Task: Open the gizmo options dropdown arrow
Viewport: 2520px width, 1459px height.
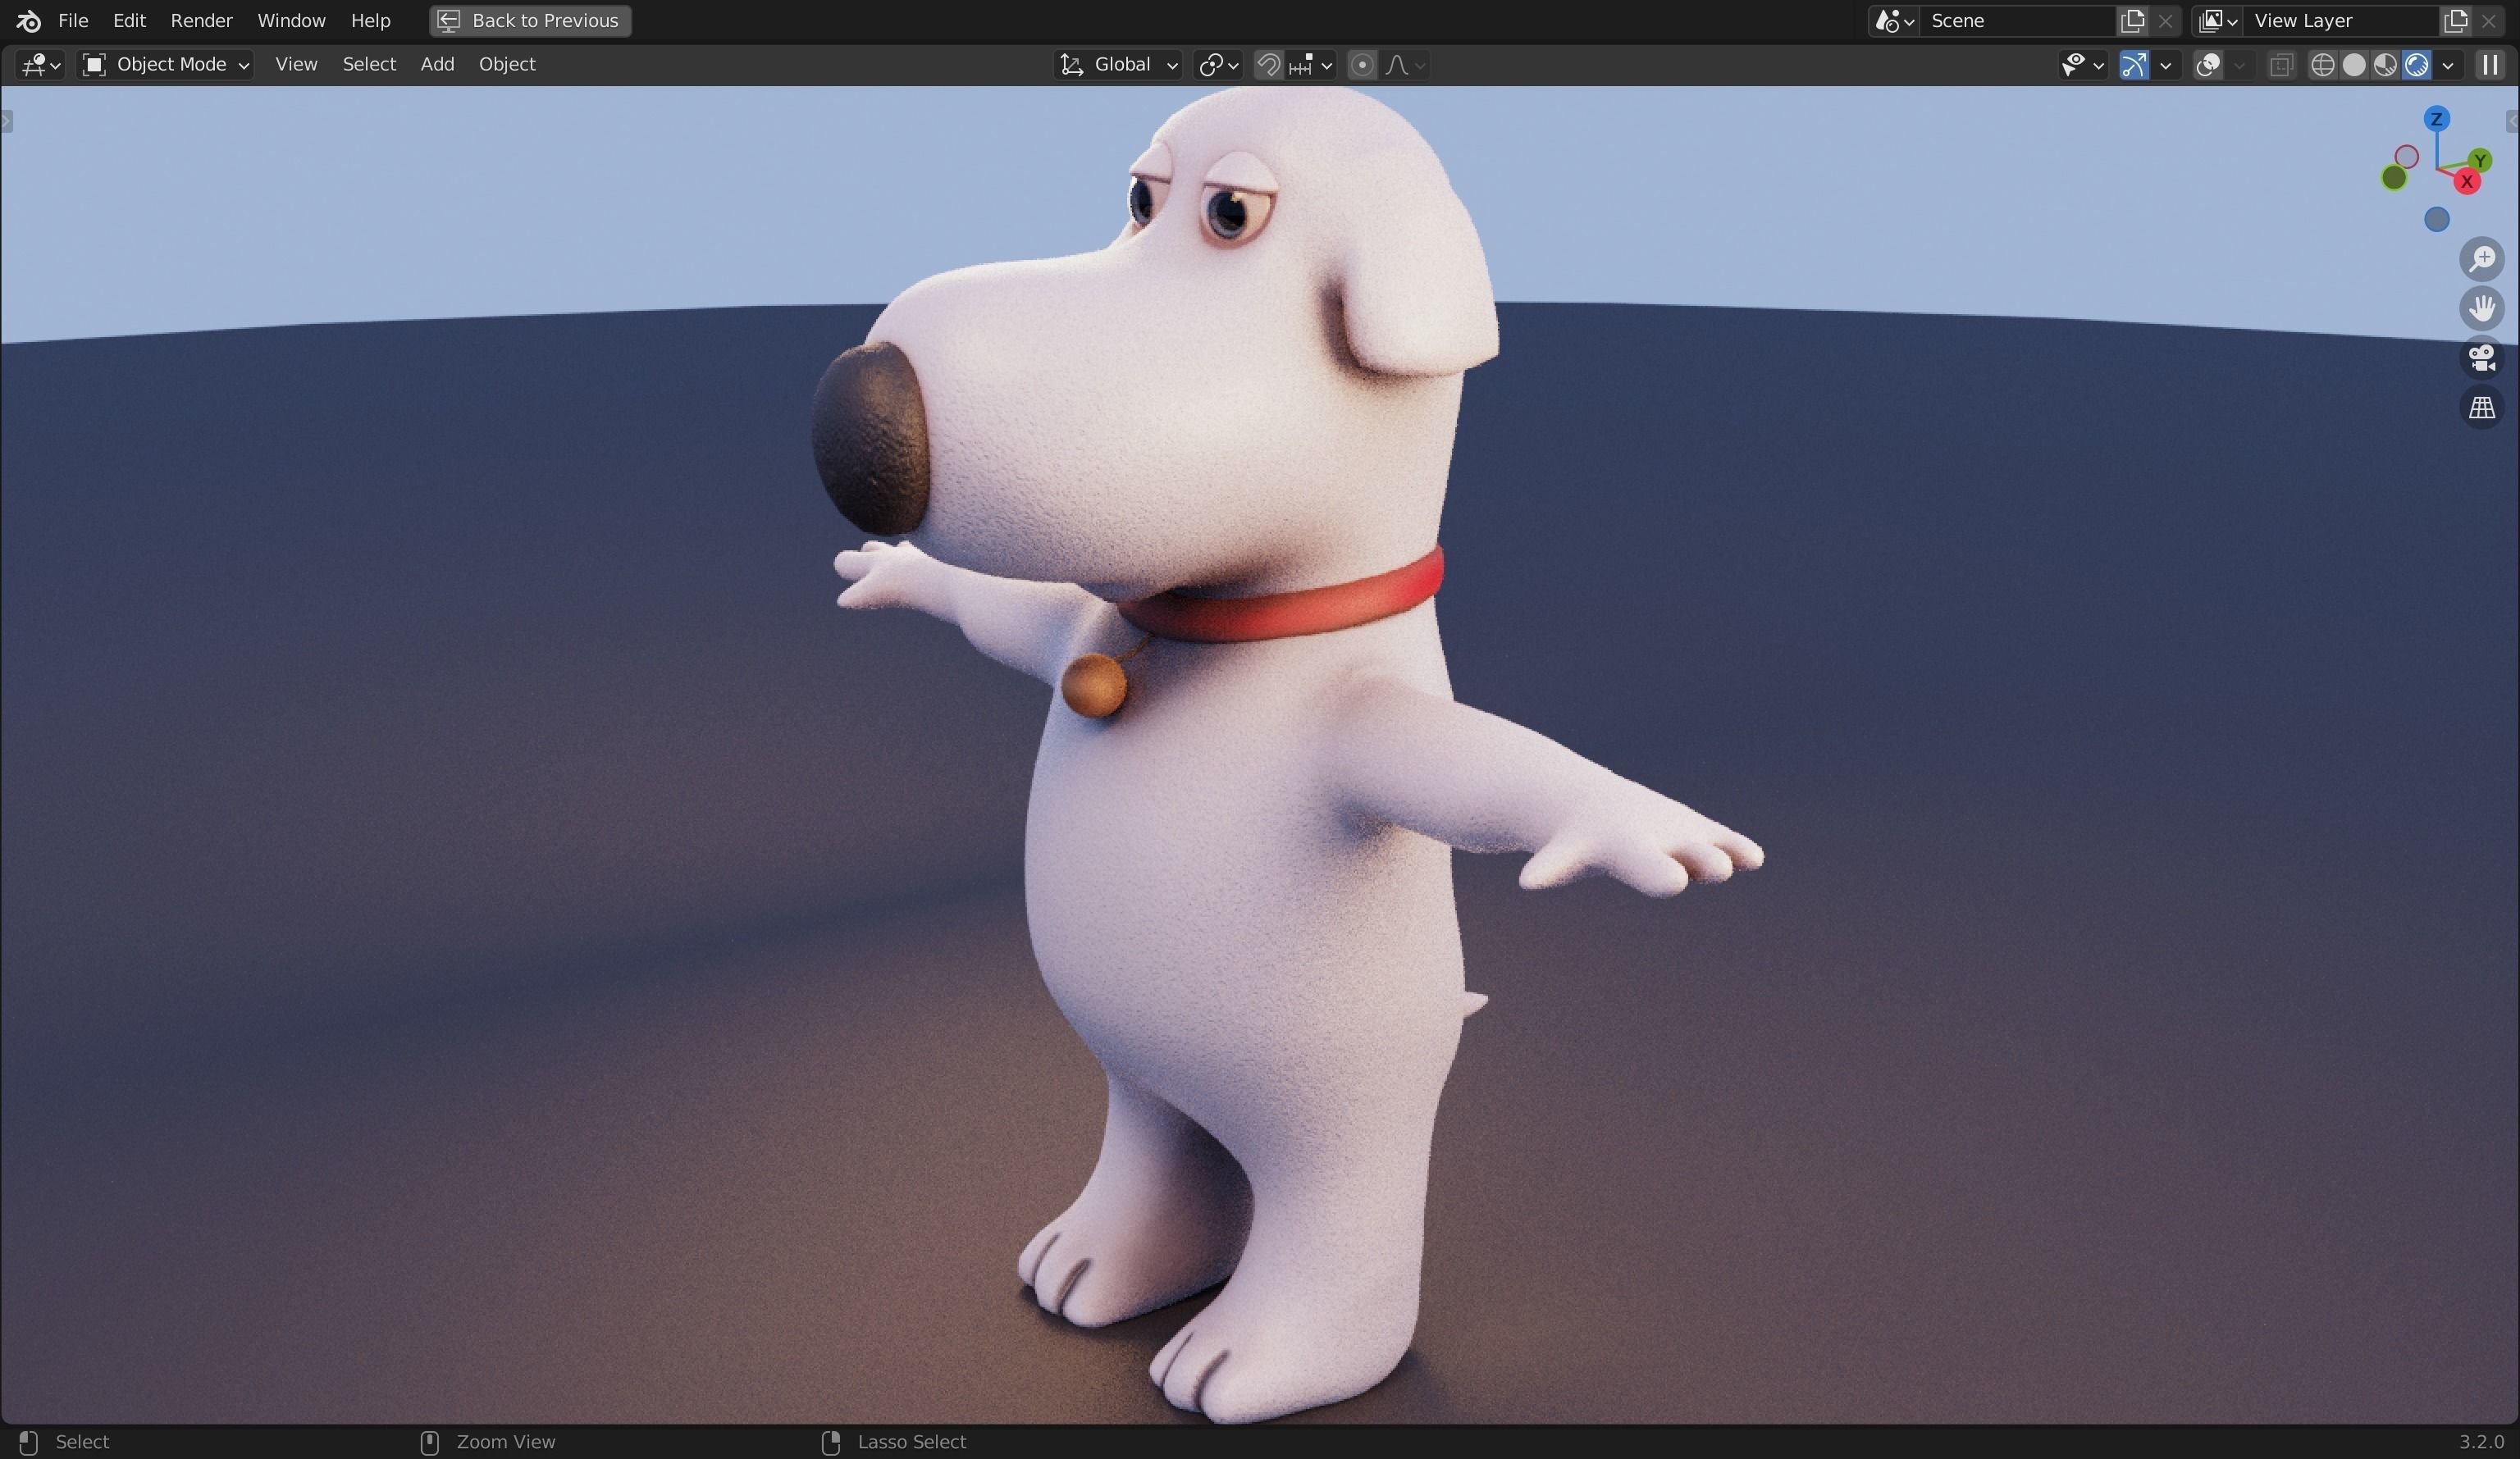Action: [2166, 65]
